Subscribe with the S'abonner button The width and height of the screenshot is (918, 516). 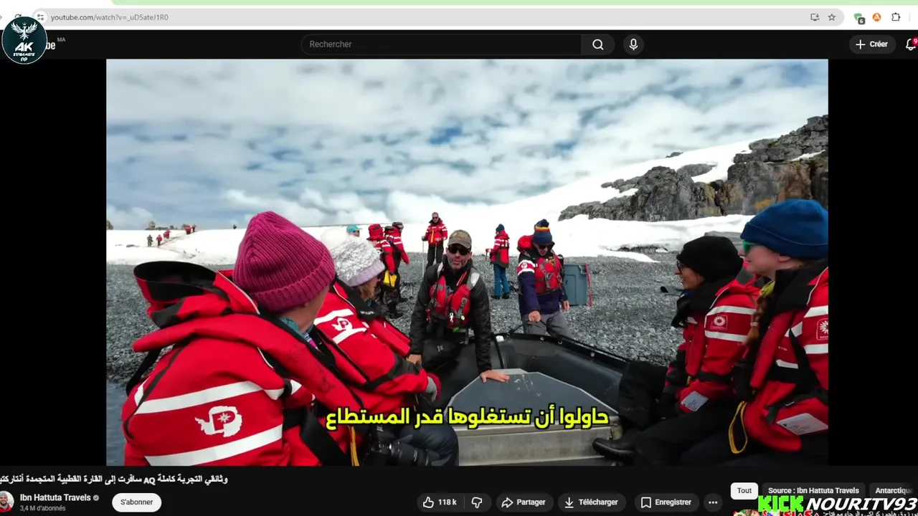(136, 502)
